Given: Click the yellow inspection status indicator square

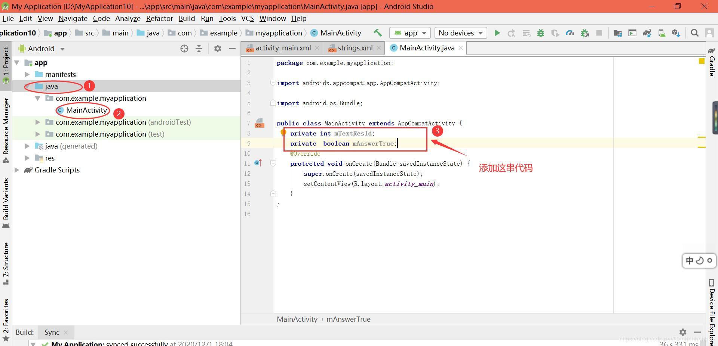Looking at the screenshot, I should (x=702, y=61).
